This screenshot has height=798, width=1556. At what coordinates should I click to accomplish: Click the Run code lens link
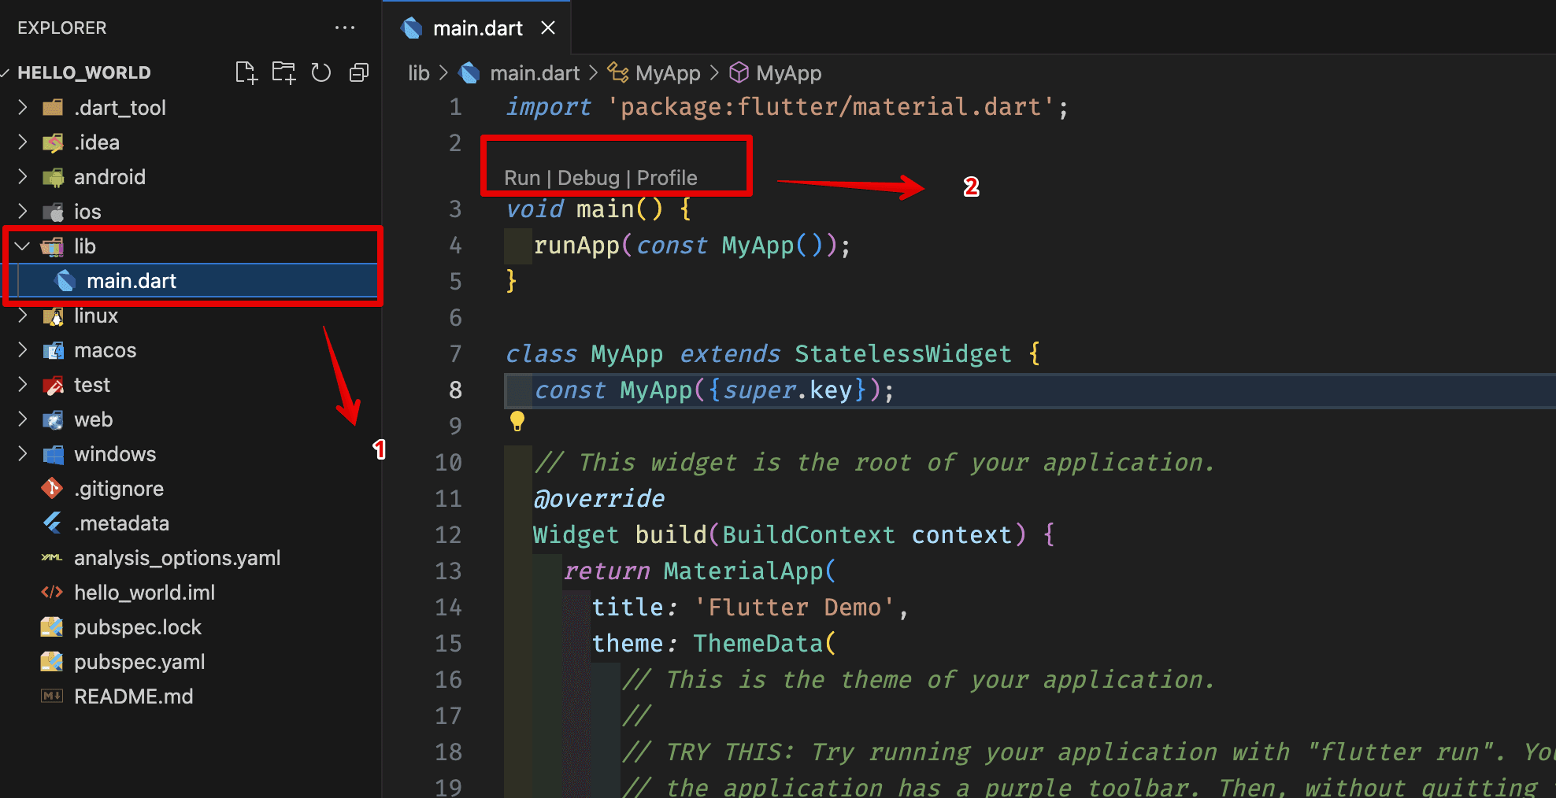522,178
